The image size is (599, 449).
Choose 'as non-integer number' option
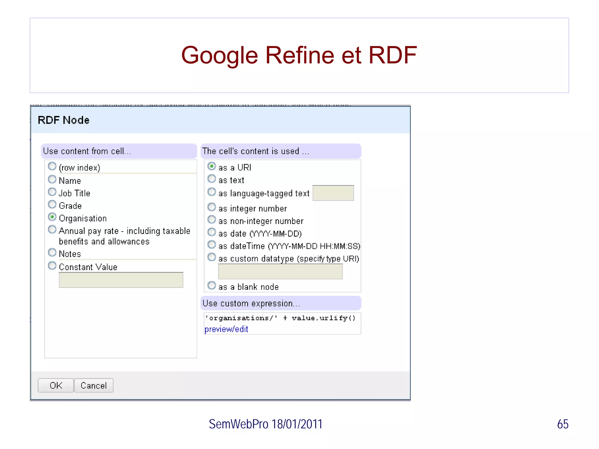[x=211, y=220]
